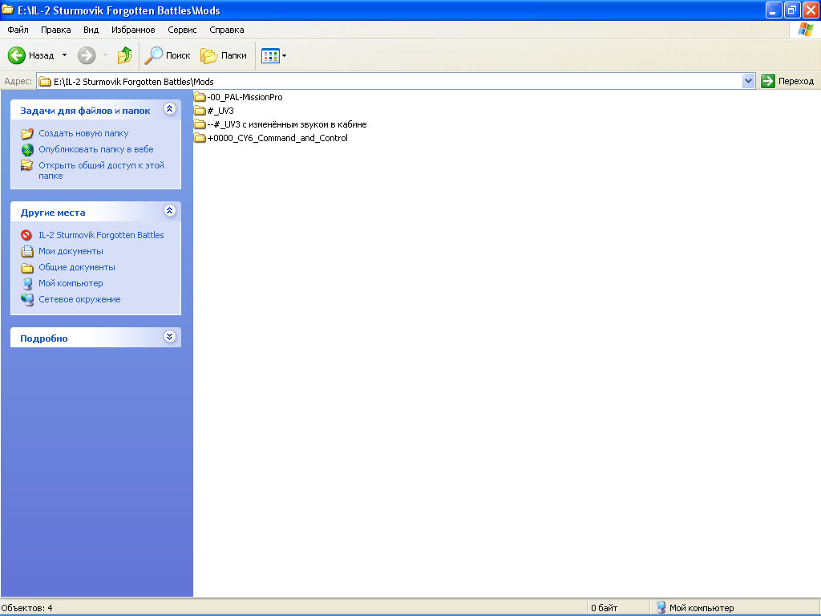Open Общие документы link
Screen dimensions: 821x616
coord(76,267)
